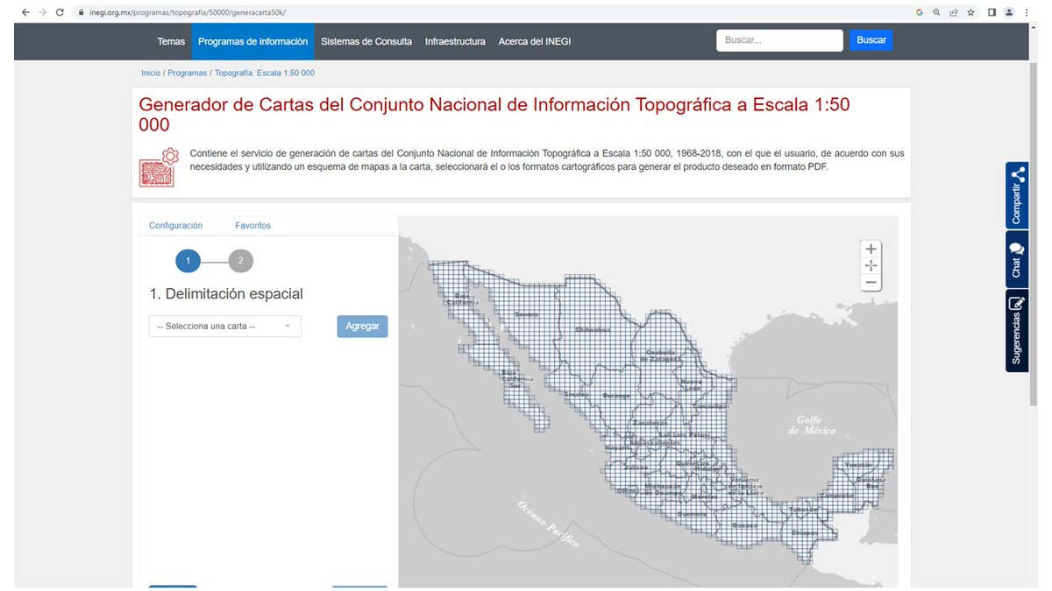
Task: Click the red topographic gear icon
Action: point(159,166)
